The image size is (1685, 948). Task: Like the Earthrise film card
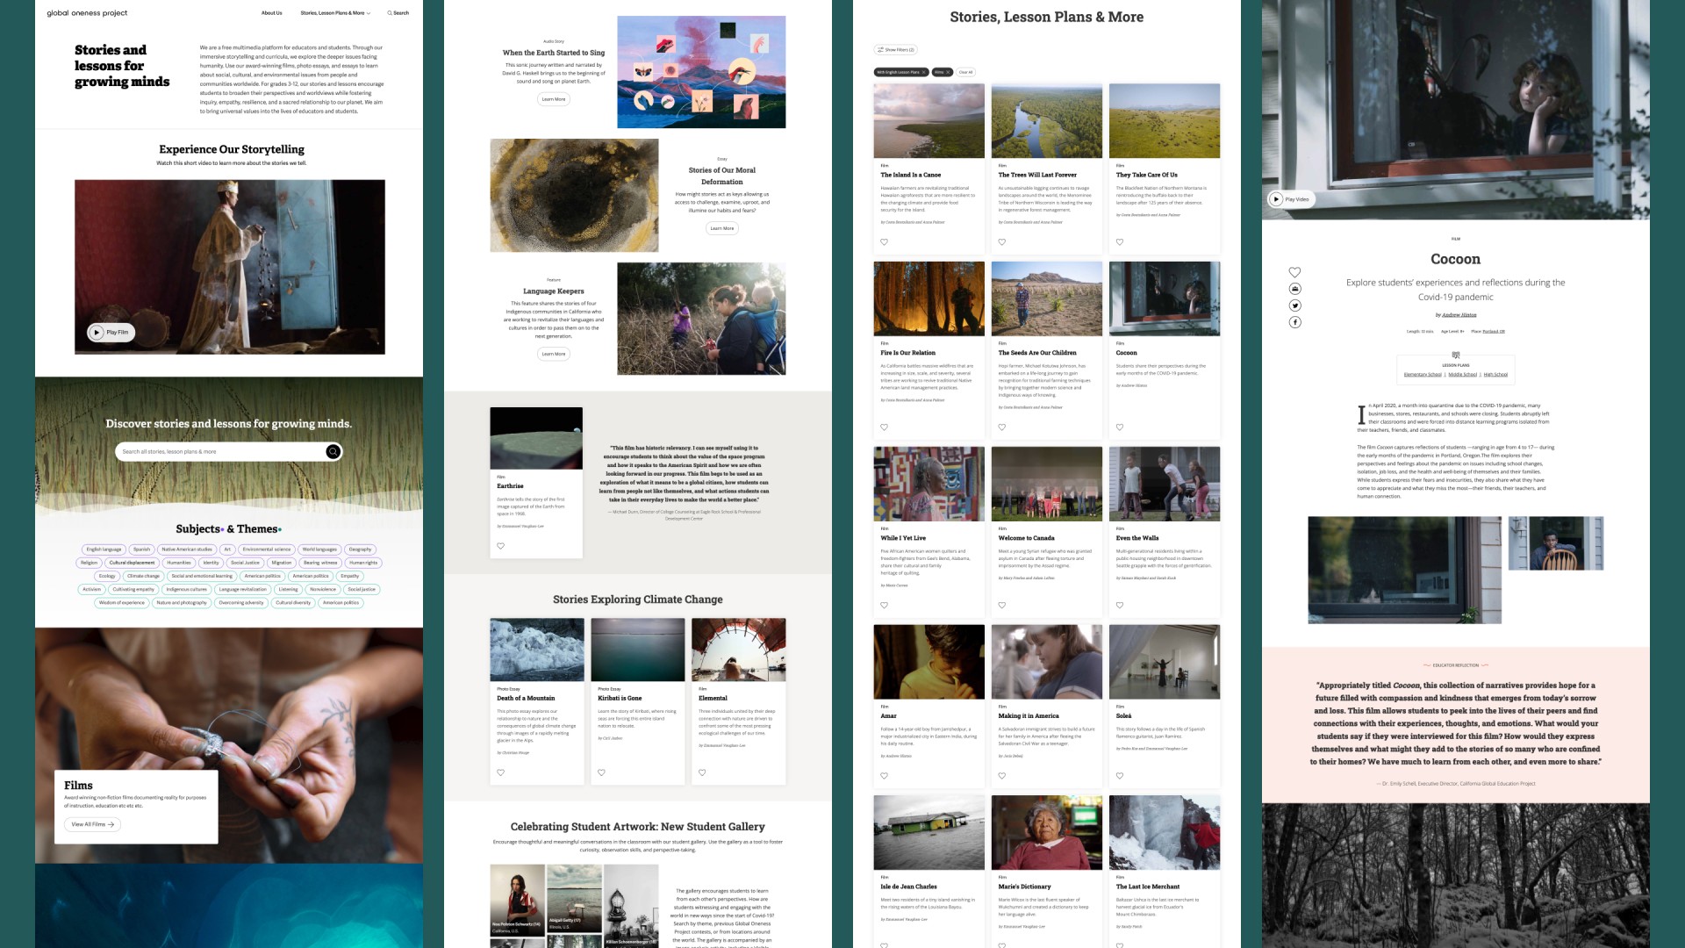pyautogui.click(x=501, y=546)
